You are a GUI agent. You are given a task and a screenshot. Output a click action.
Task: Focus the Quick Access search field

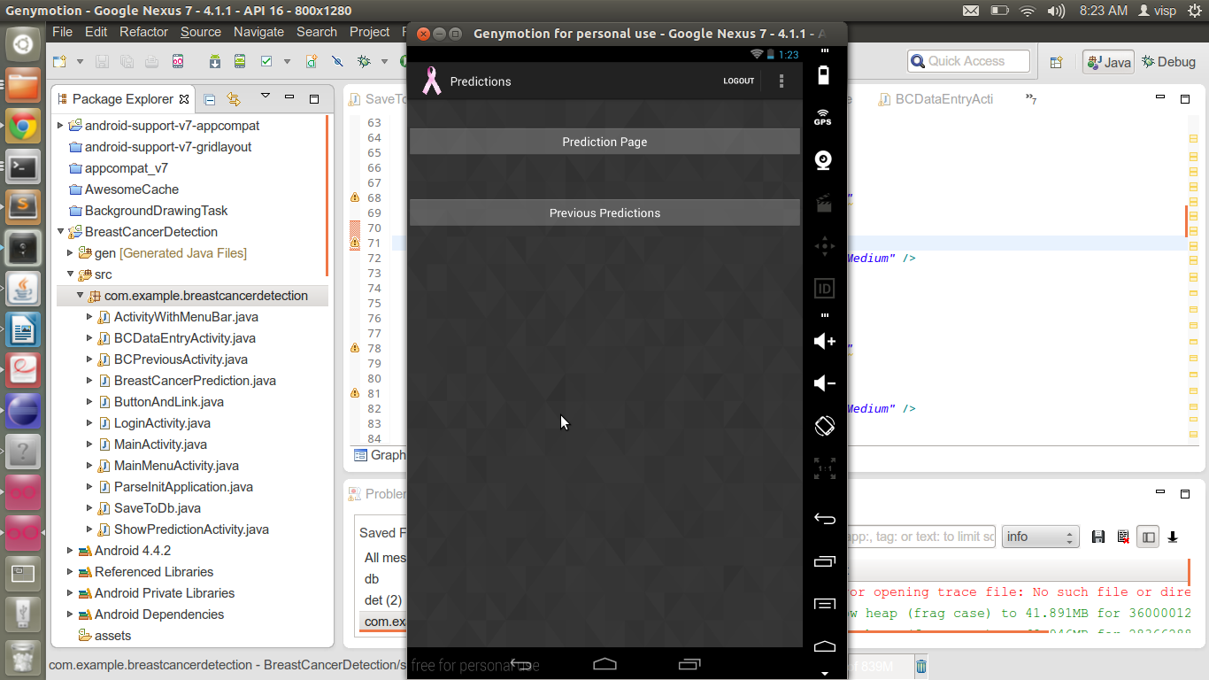point(968,61)
